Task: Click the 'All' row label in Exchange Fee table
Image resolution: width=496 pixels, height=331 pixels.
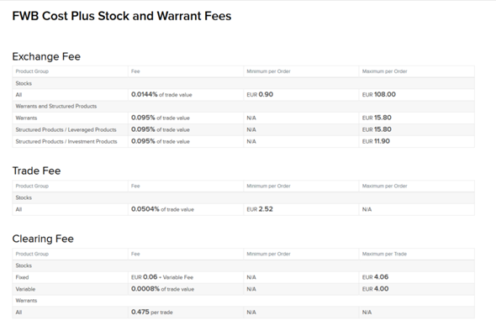Action: point(18,95)
